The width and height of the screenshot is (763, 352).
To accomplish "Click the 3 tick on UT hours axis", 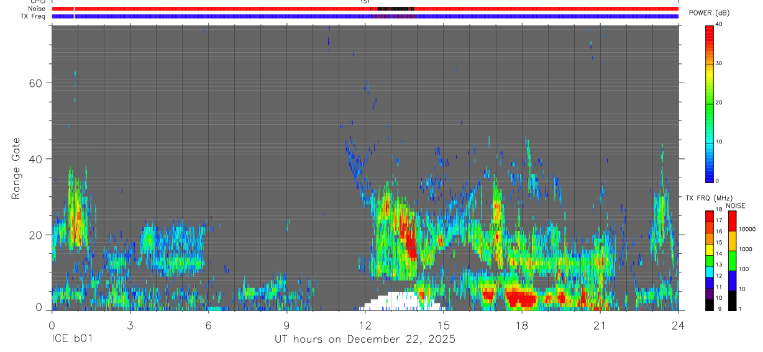I will 130,325.
